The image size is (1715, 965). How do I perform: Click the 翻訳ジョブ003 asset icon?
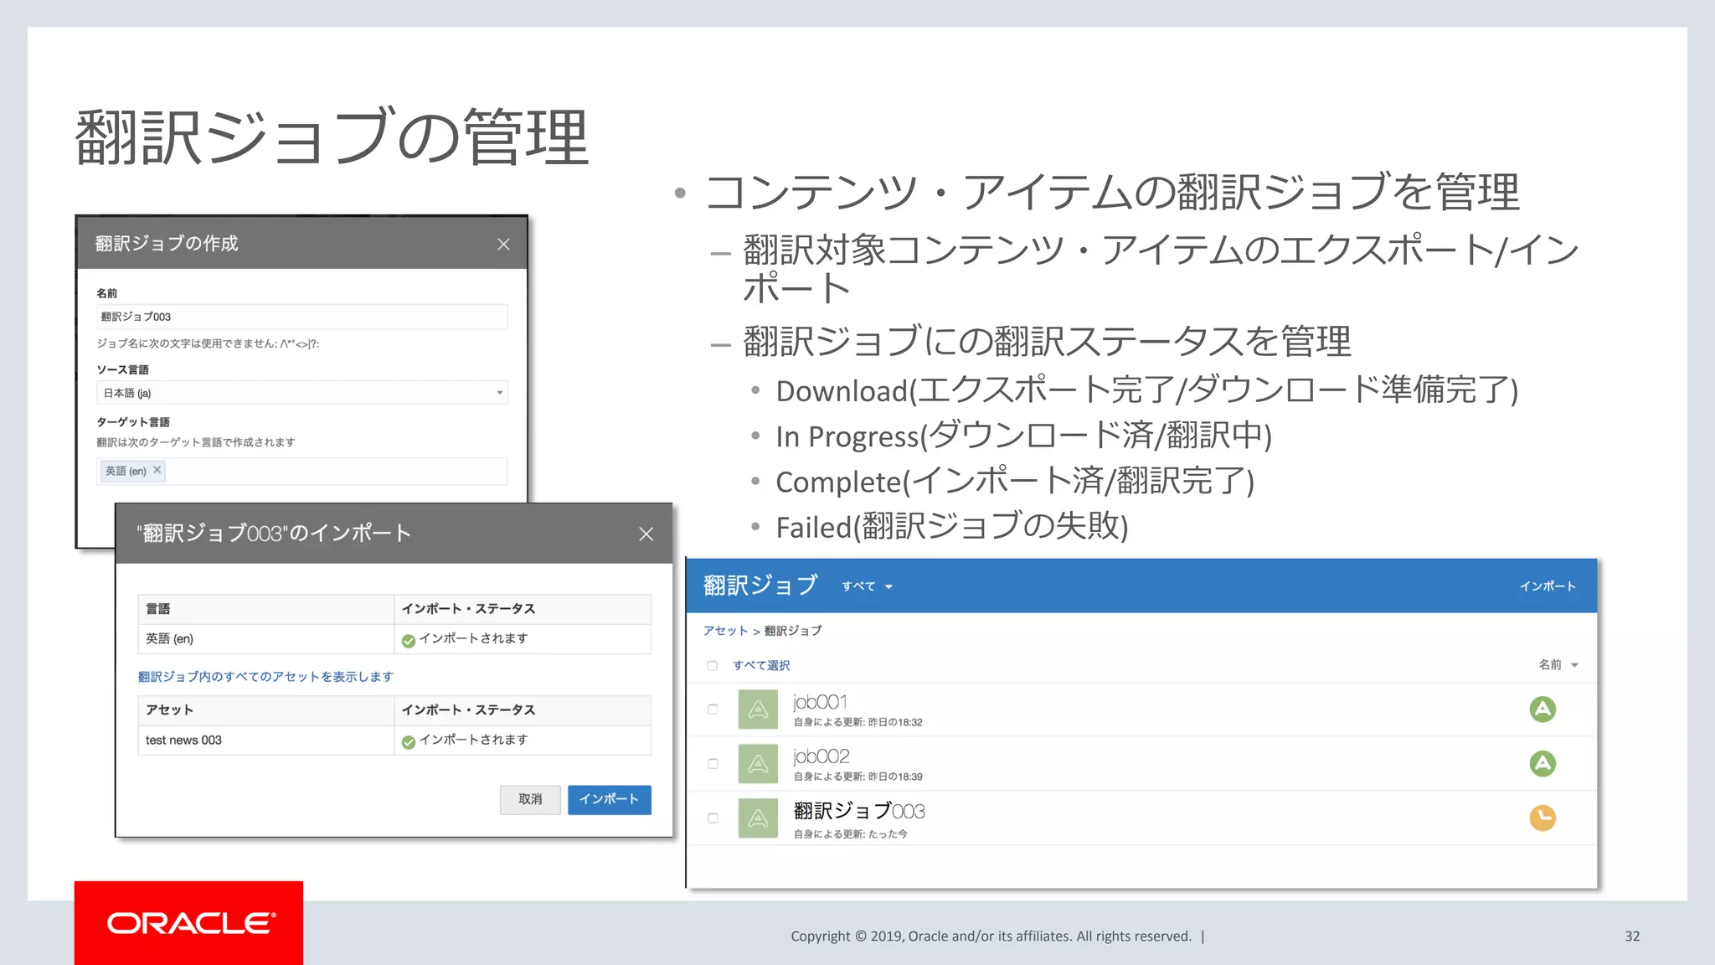[758, 818]
